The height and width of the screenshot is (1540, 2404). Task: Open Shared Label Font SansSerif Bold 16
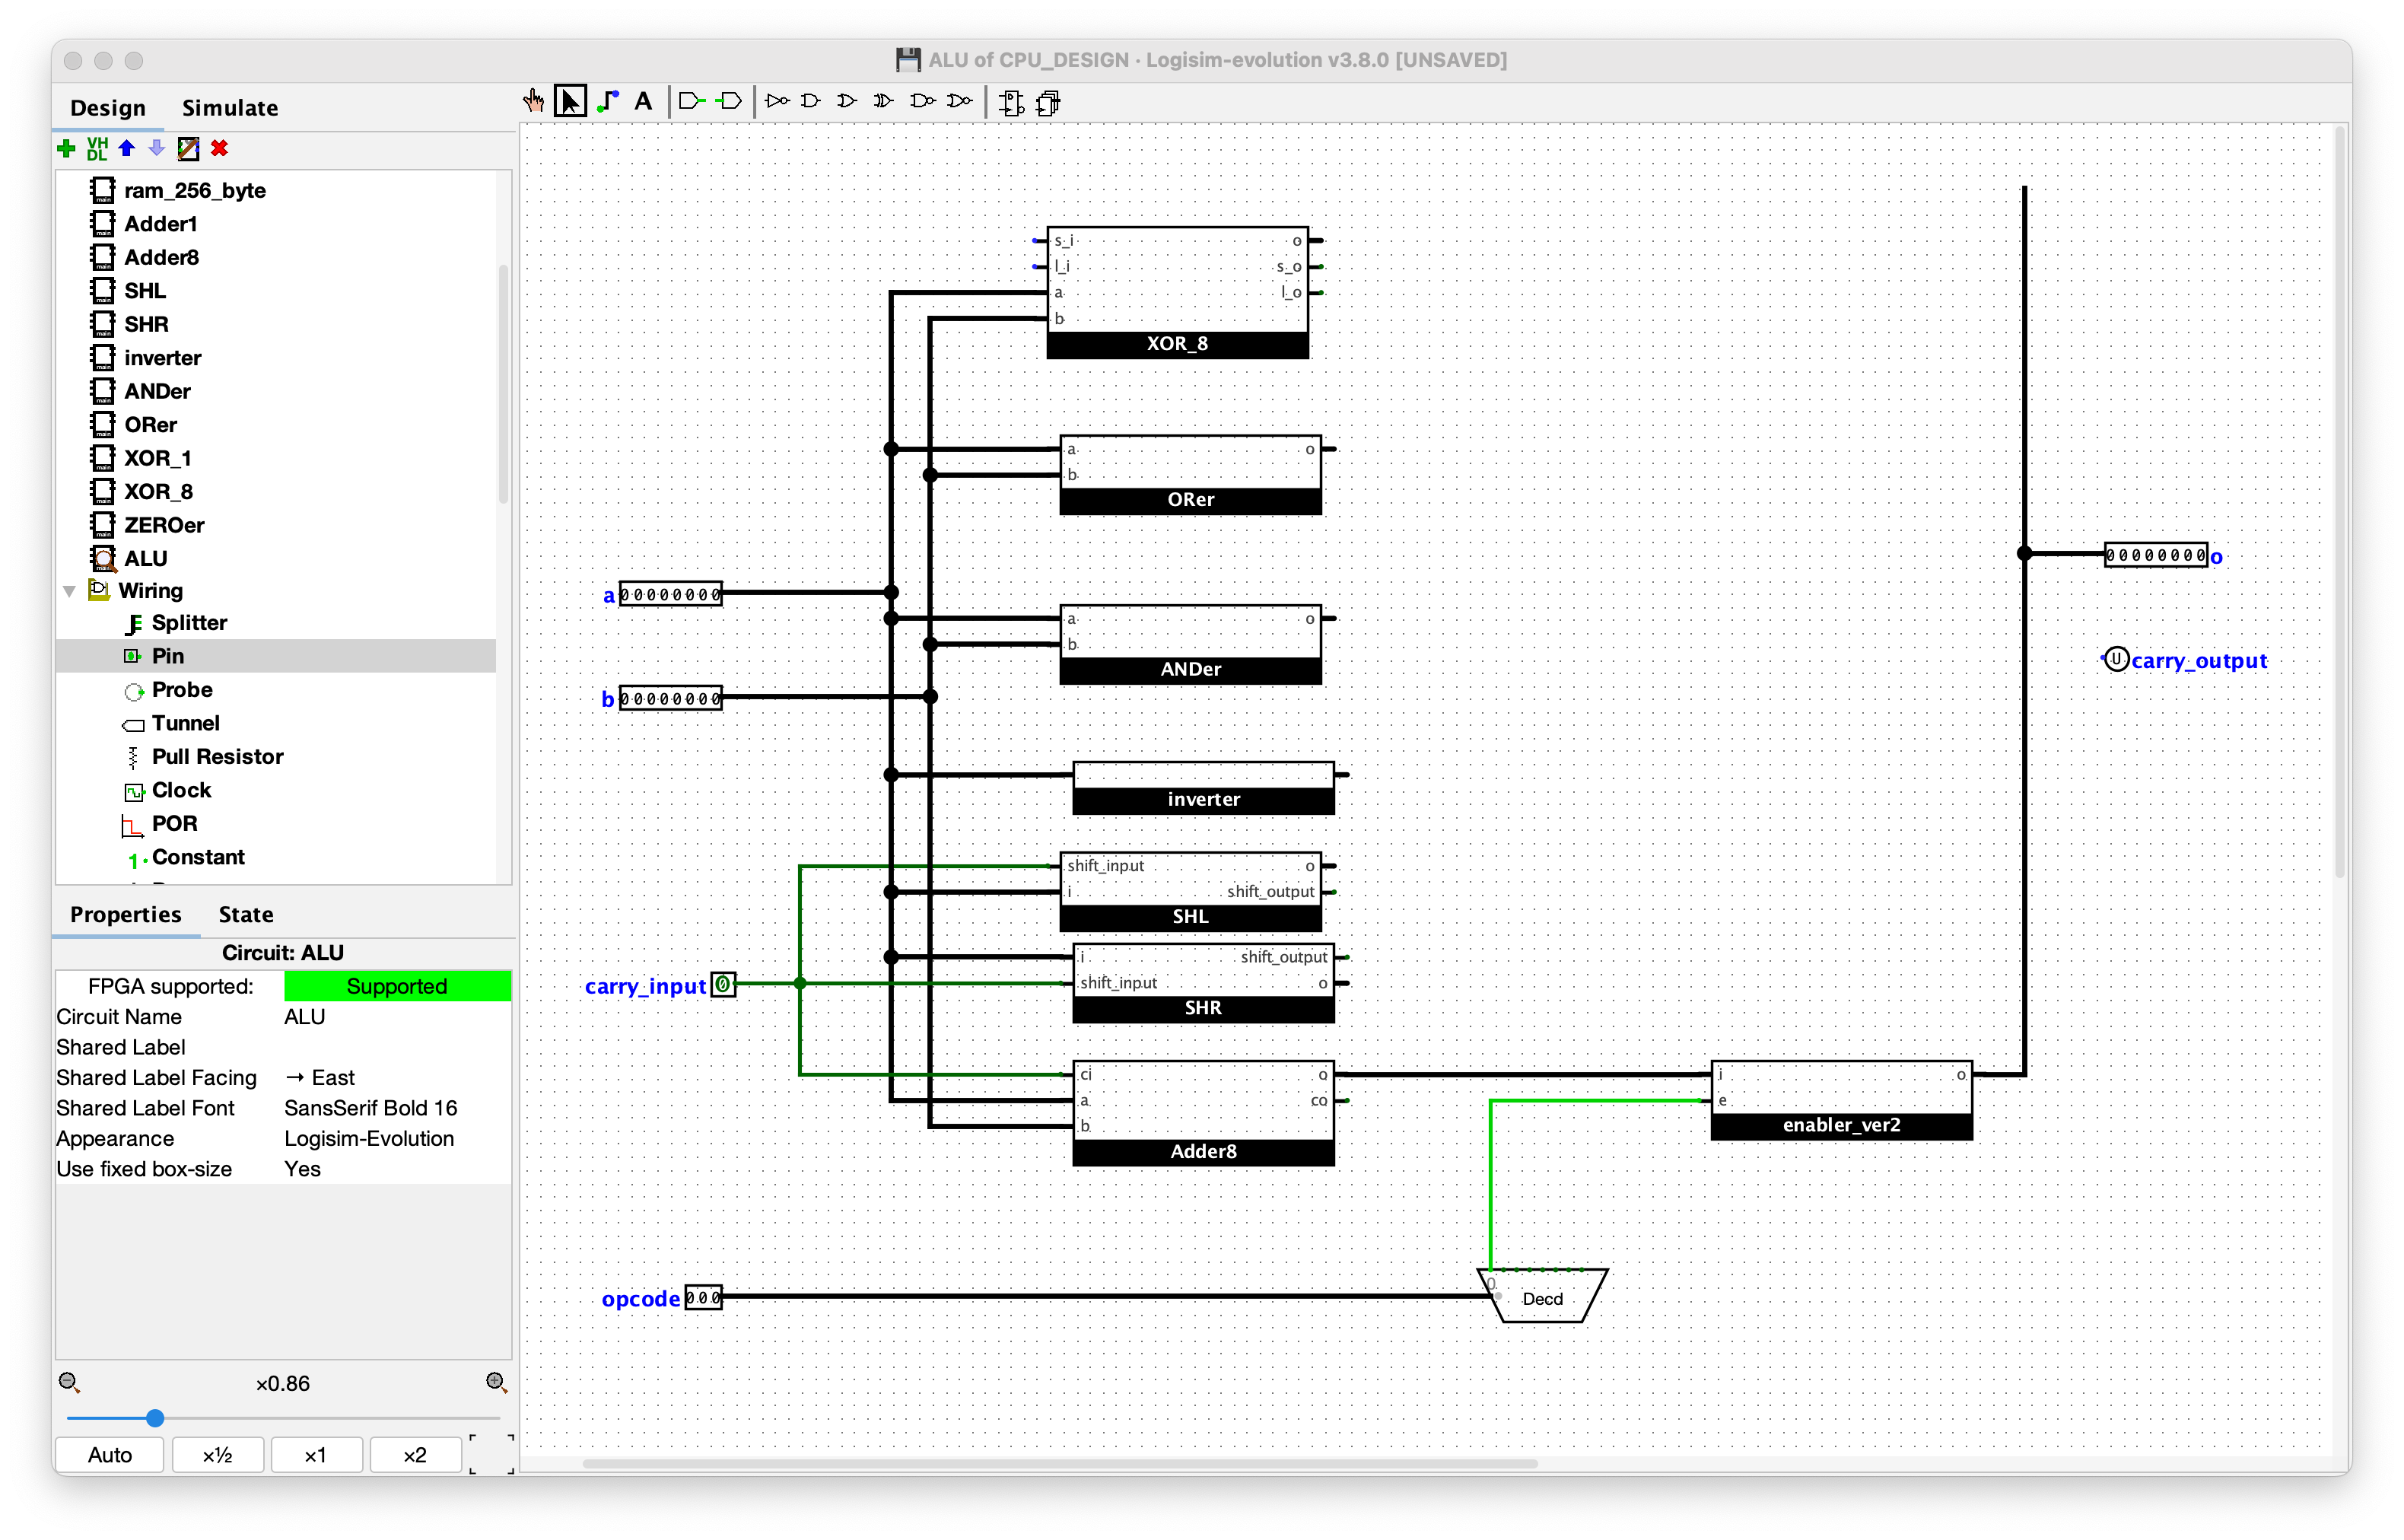[397, 1108]
